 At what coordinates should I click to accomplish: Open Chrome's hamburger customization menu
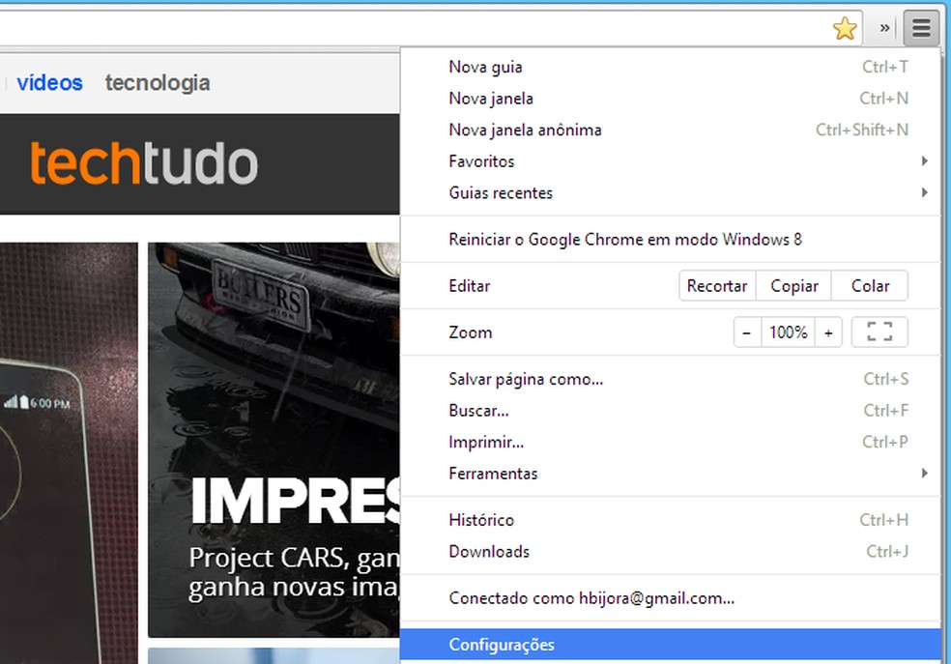[920, 28]
